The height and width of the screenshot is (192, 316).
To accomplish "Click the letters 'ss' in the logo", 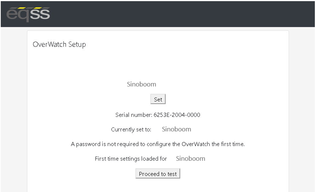I will coord(40,14).
